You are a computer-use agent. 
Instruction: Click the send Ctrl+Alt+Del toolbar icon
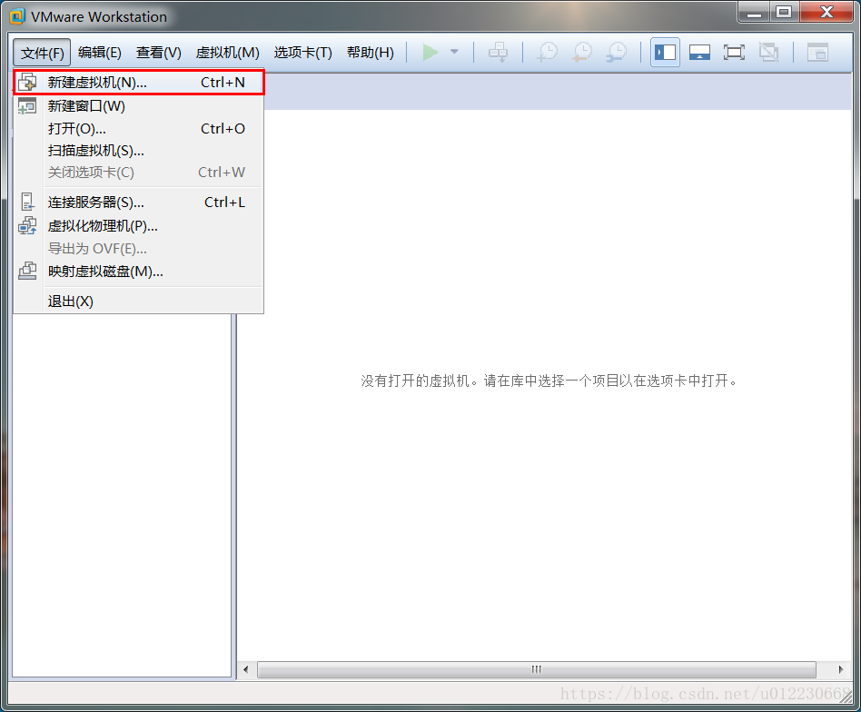click(x=498, y=52)
